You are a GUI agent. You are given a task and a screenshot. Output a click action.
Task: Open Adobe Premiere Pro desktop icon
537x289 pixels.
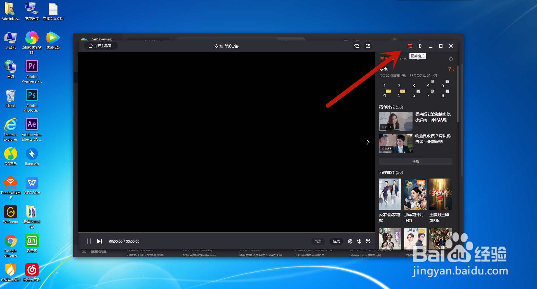tap(32, 72)
